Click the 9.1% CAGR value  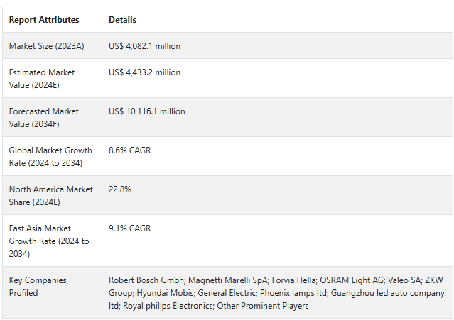coord(129,228)
